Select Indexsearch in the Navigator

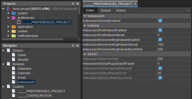(26, 82)
